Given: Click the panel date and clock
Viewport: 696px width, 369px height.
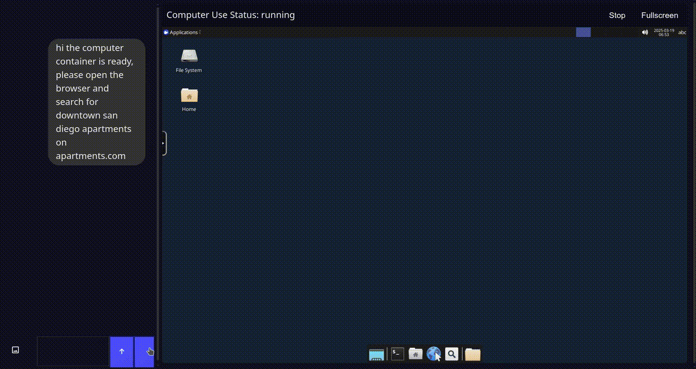Looking at the screenshot, I should [664, 33].
